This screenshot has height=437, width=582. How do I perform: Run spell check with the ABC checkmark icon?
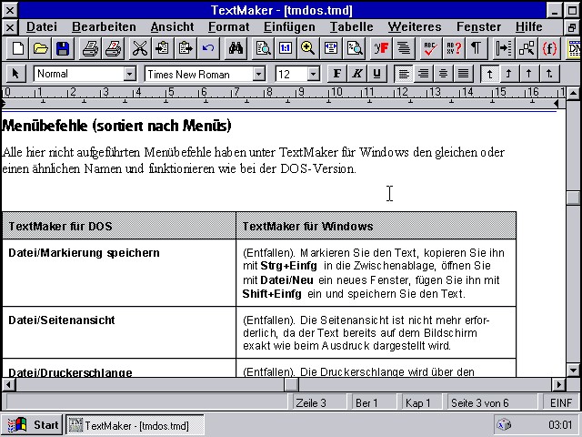coord(430,48)
